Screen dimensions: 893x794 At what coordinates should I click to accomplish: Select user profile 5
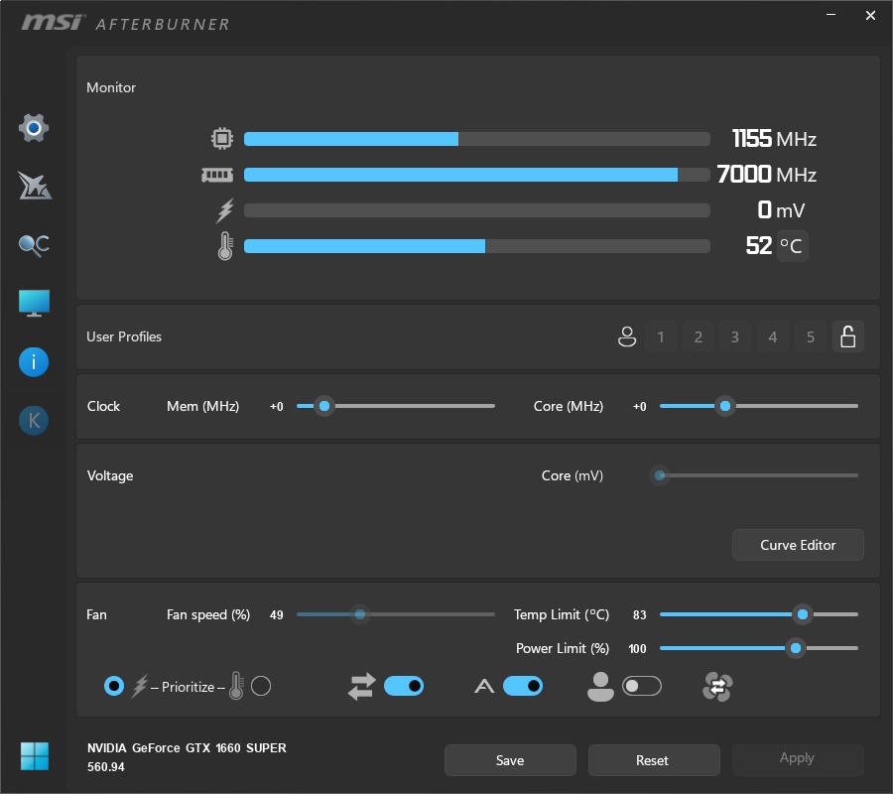(x=811, y=336)
